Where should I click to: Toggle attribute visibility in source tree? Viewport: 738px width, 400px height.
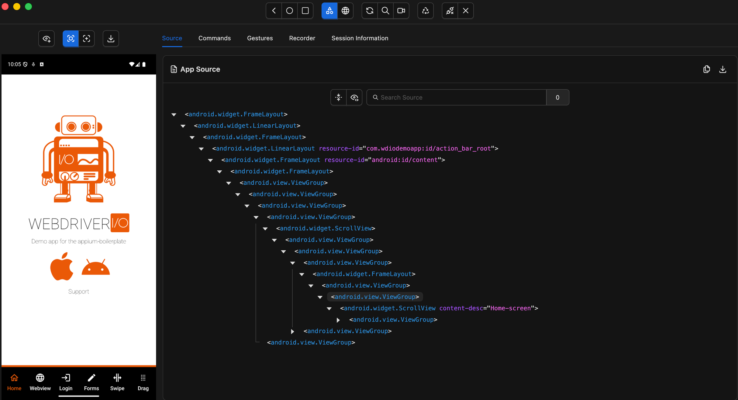point(354,97)
